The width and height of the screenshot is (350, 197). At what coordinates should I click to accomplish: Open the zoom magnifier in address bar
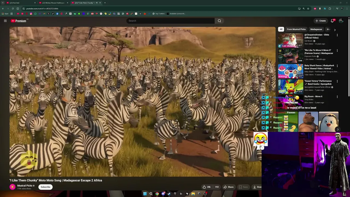(x=304, y=8)
